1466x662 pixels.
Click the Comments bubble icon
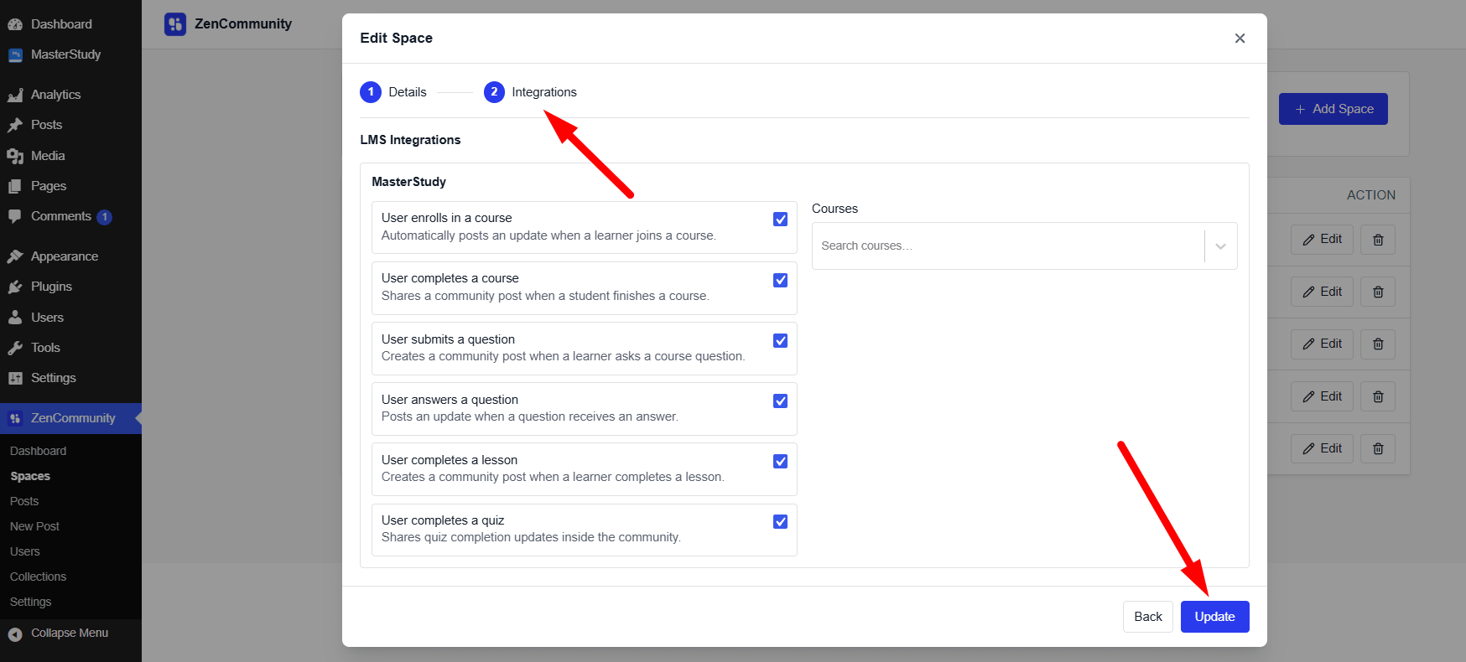pos(15,216)
